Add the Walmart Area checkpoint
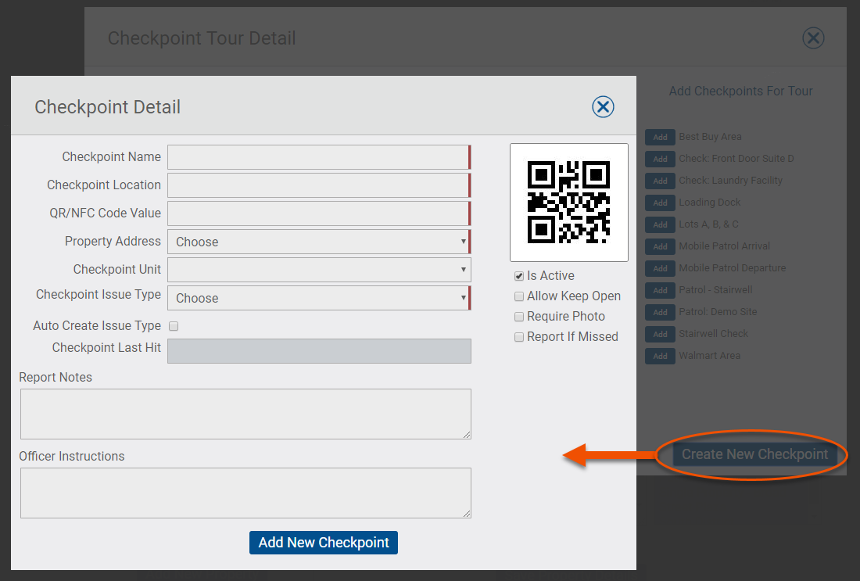 660,356
